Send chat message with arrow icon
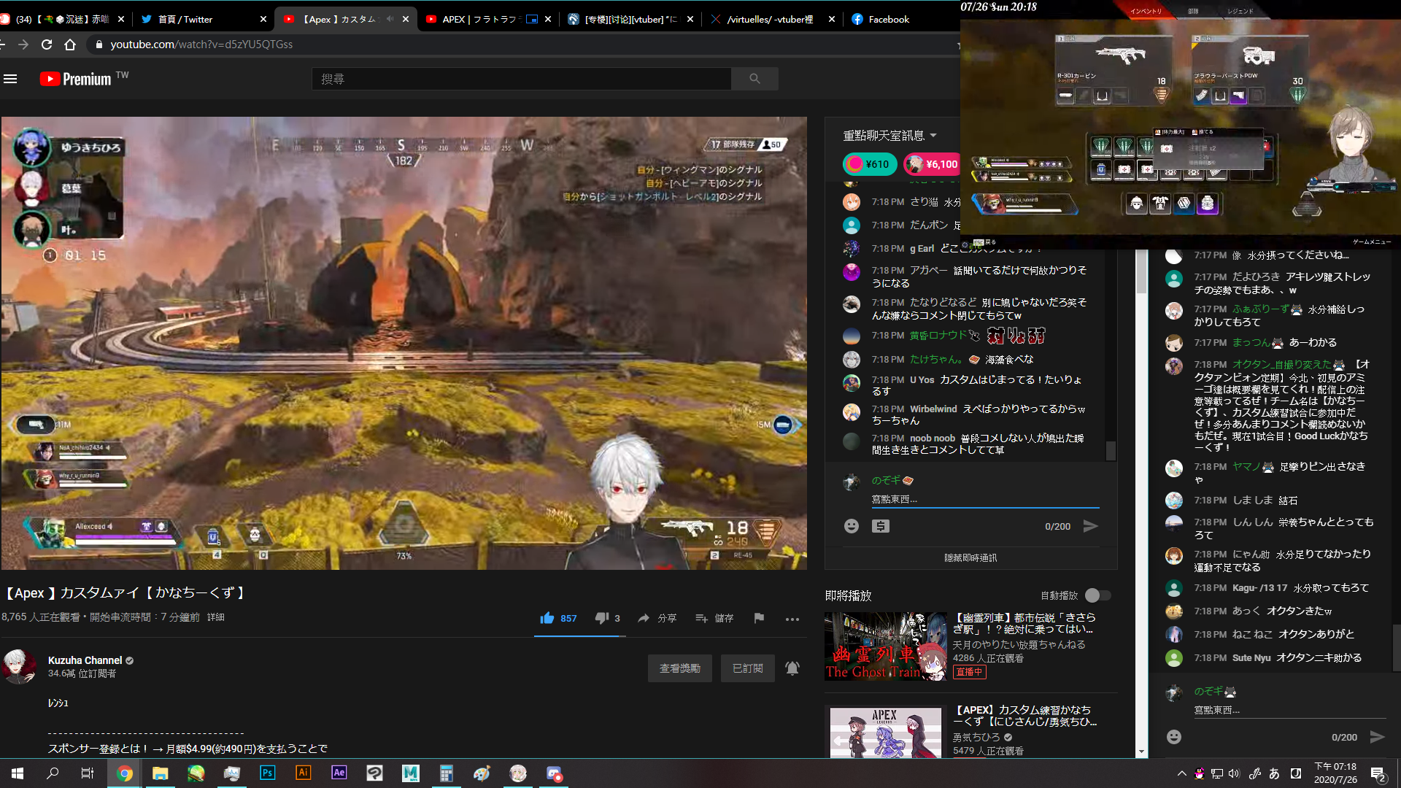The image size is (1401, 788). [1090, 526]
